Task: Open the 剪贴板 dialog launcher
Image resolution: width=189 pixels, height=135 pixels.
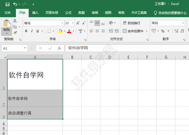Action: pyautogui.click(x=20, y=40)
